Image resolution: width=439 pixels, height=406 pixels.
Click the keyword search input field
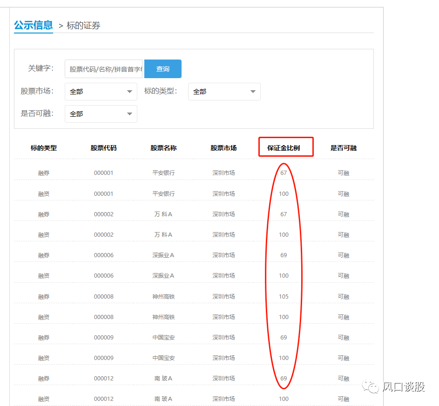[x=103, y=68]
